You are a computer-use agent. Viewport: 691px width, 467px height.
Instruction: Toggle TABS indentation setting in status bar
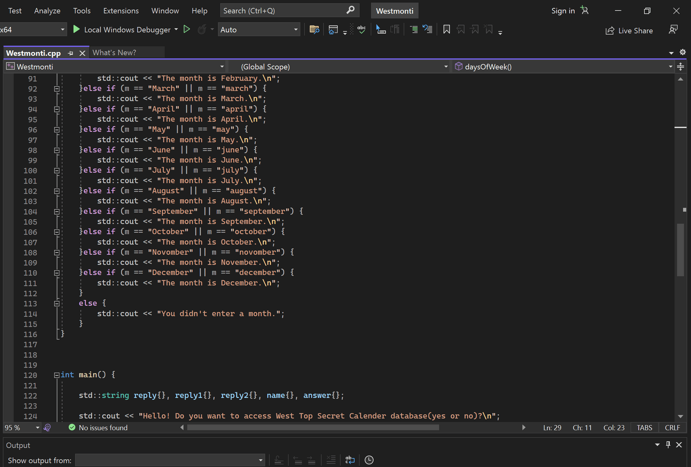click(x=644, y=428)
